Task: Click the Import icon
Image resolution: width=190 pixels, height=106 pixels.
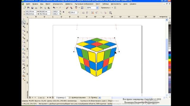Action: (67, 8)
